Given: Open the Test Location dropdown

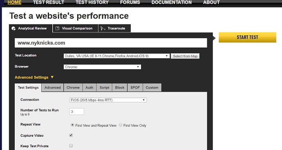Looking at the screenshot, I should [117, 56].
